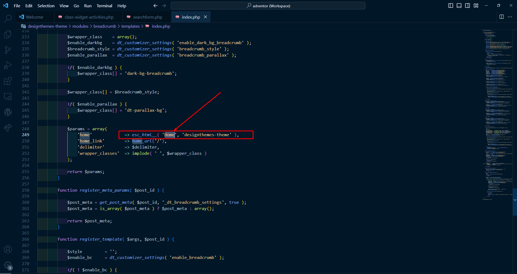Click esc_html__ function on line 249

pyautogui.click(x=144, y=135)
